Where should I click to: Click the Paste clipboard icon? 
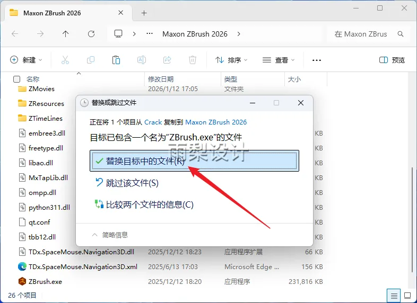tap(116, 60)
